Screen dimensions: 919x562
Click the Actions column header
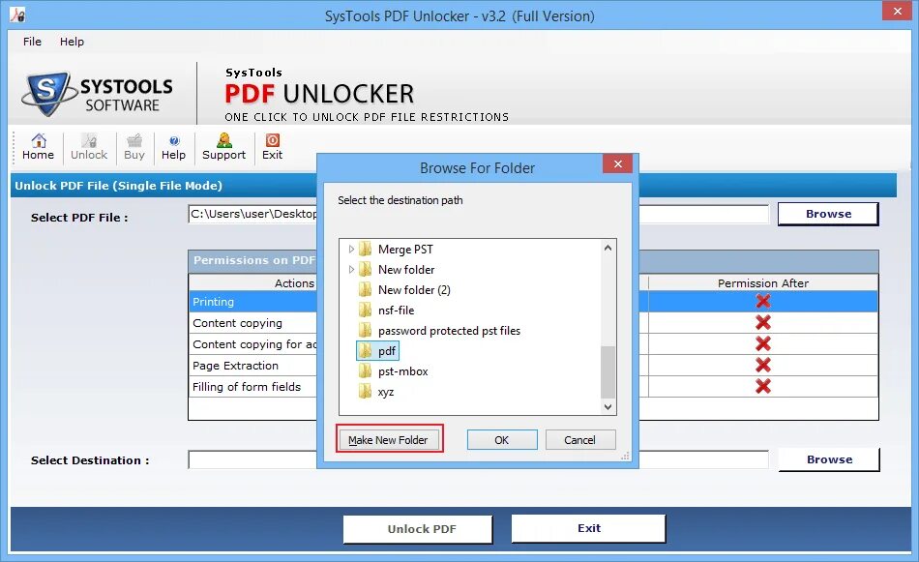click(294, 283)
